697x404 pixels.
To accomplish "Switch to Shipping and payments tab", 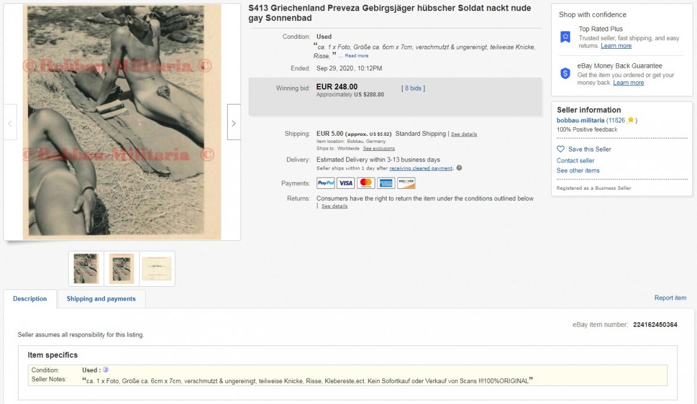I will [x=101, y=299].
